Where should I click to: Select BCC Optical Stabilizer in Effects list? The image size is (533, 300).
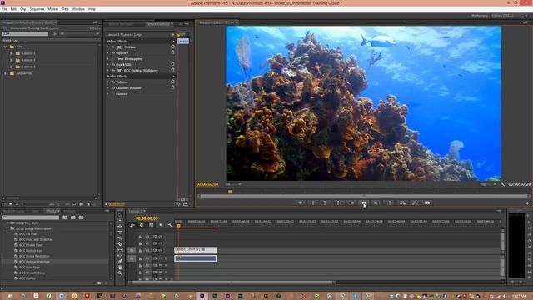35,262
